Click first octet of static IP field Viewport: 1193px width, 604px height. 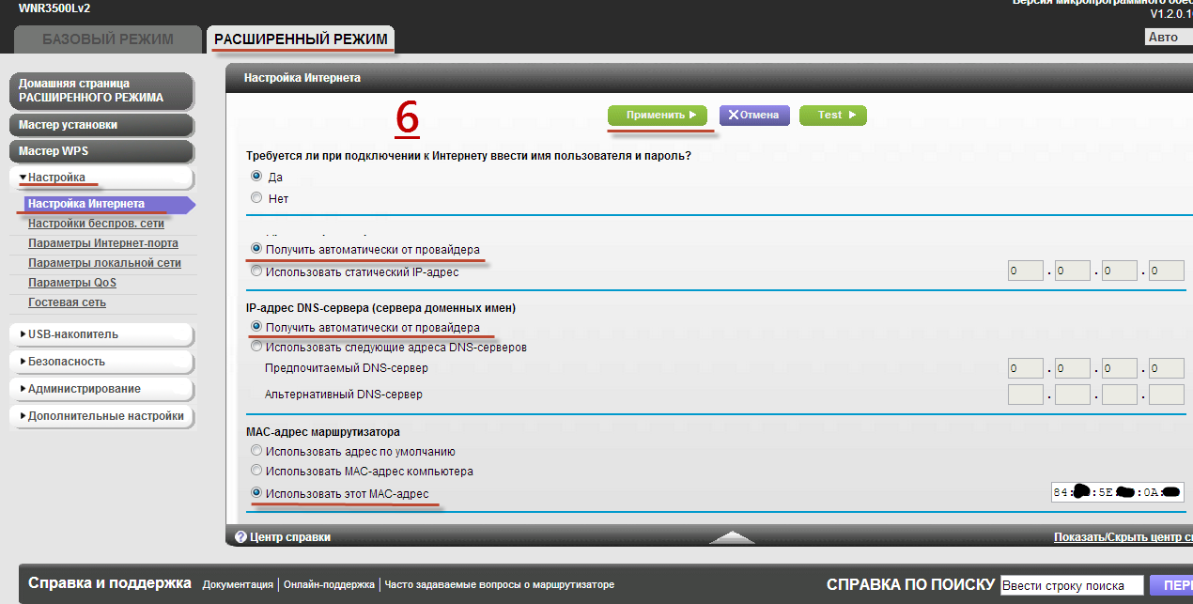point(1026,271)
